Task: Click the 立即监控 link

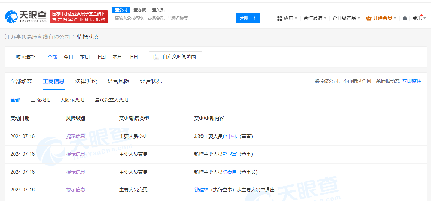Action: pyautogui.click(x=412, y=81)
